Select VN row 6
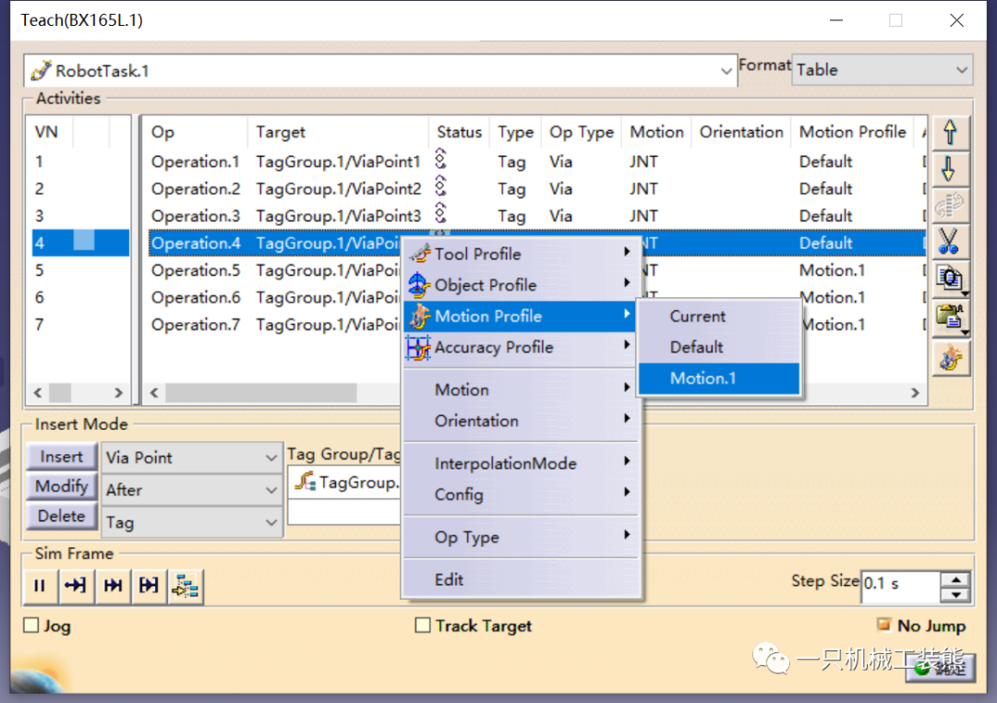 (80, 297)
